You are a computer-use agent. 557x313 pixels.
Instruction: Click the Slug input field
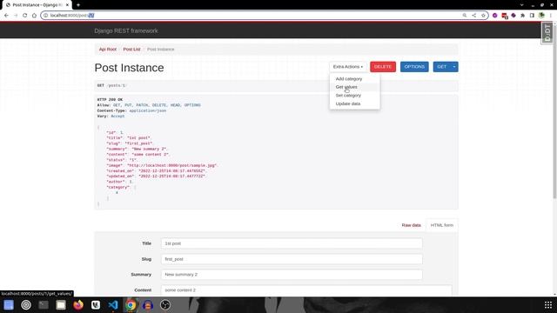click(x=292, y=259)
